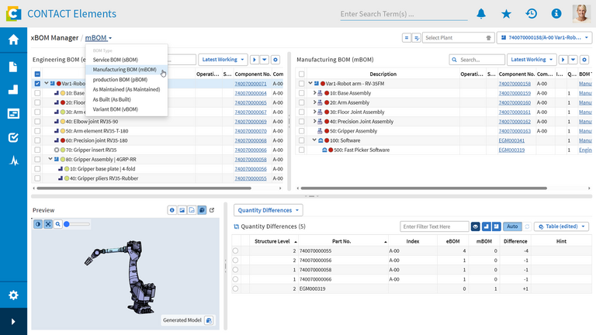Open Latest Working dropdown in Engineering BOM
Image resolution: width=596 pixels, height=335 pixels.
[223, 60]
